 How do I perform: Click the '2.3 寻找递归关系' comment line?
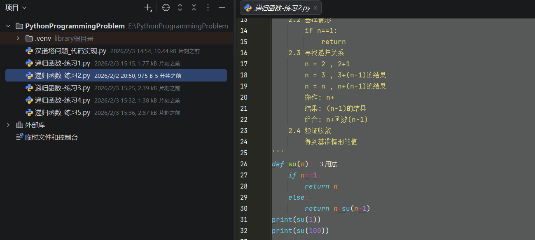316,53
